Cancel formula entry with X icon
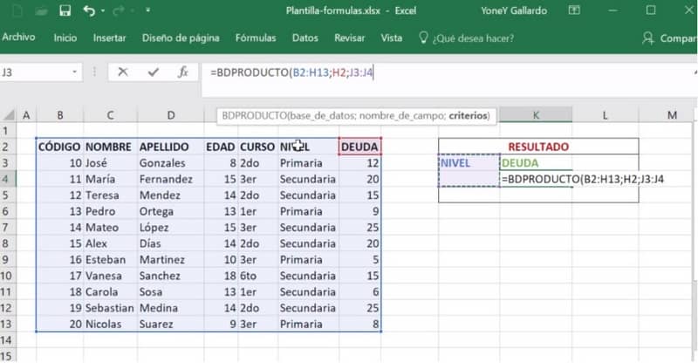This screenshot has height=363, width=698. 123,72
